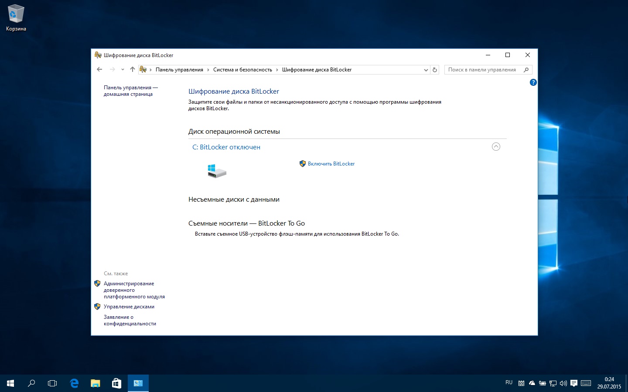
Task: Collapse the C: BitLocker drive section
Action: (x=496, y=147)
